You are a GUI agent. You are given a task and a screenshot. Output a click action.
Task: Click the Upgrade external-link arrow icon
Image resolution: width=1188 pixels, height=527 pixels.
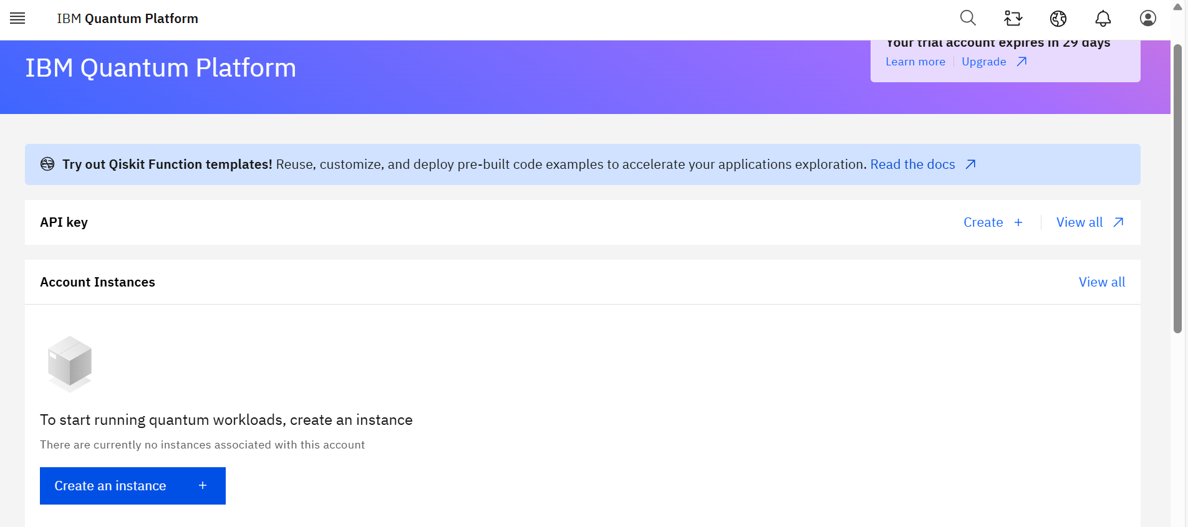pyautogui.click(x=1021, y=62)
